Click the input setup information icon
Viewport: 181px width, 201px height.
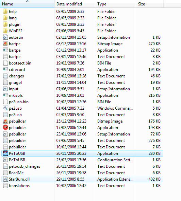pos(5,89)
